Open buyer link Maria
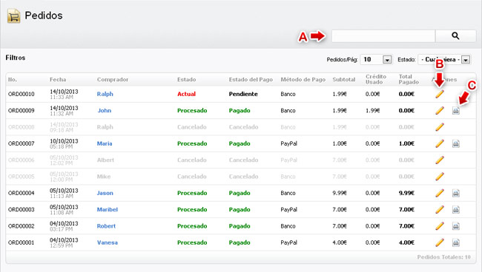482x272 pixels. [105, 143]
